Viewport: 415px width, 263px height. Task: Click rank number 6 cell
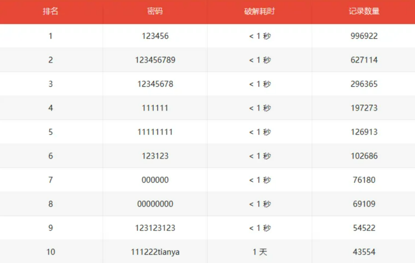(x=51, y=156)
